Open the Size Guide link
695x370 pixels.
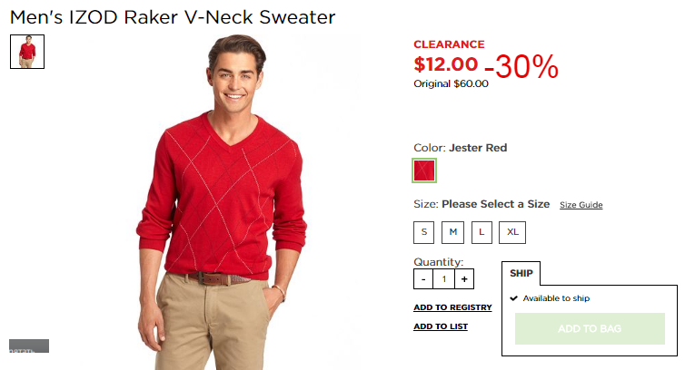(x=581, y=205)
